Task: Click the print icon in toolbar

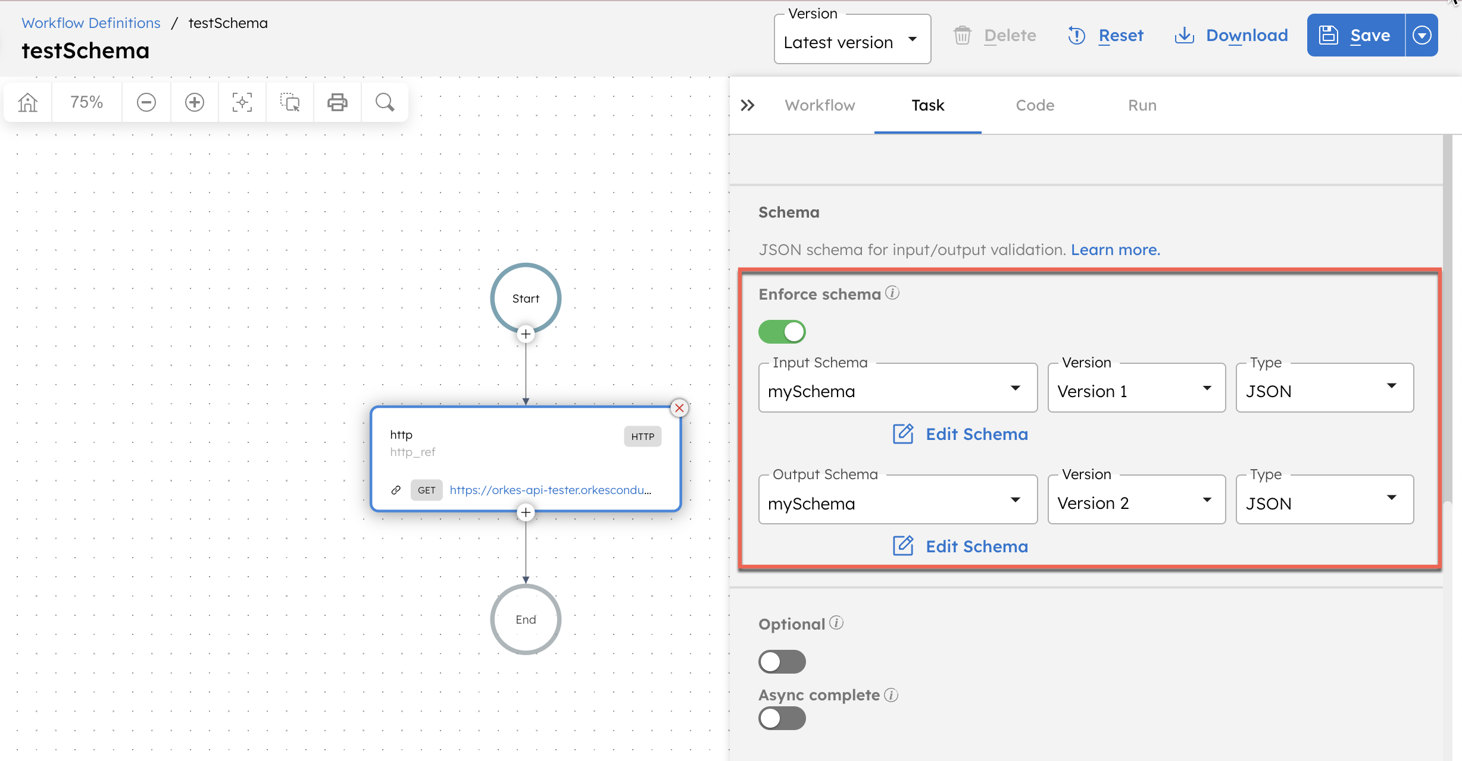Action: 338,102
